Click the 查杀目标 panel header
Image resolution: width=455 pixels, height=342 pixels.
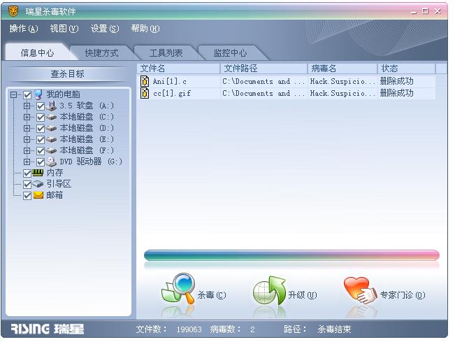point(67,73)
